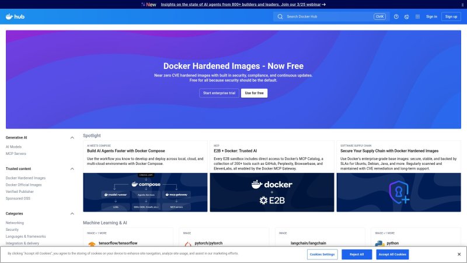Open Build AI Agents Faster with Docker Compose

(126, 151)
